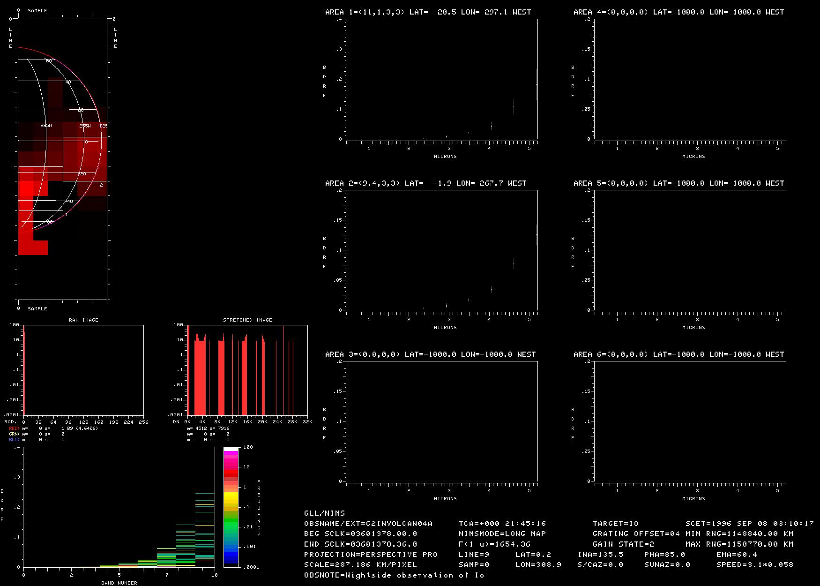Click the Area 2 spectrum plot

441,250
